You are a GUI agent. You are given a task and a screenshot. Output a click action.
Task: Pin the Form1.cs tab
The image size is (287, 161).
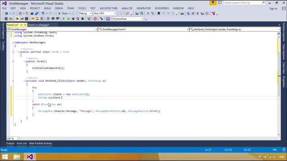pos(22,25)
